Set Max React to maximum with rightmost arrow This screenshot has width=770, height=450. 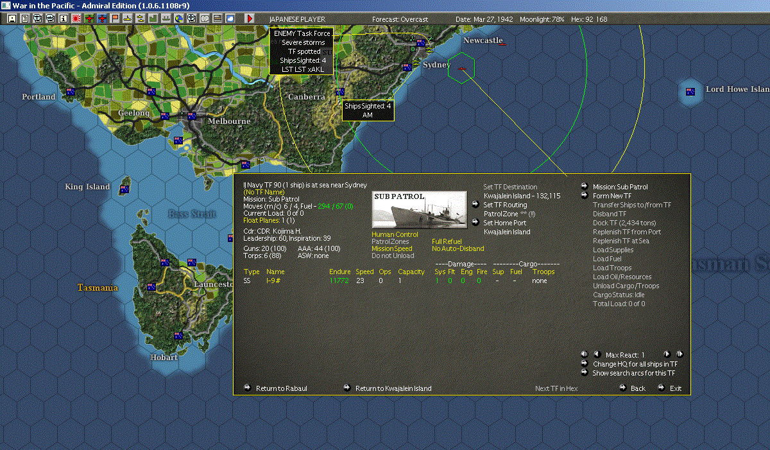(x=680, y=354)
